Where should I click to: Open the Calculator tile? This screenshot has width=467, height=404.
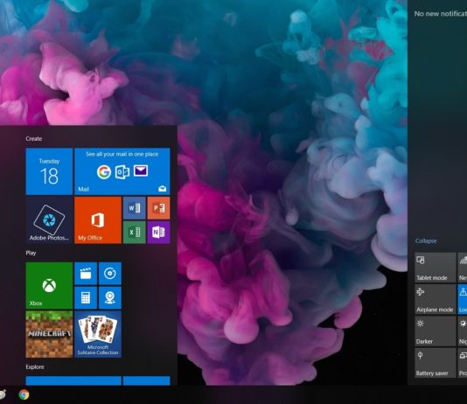tap(86, 297)
